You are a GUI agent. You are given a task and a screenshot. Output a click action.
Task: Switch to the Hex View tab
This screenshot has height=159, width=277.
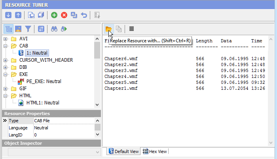(155, 151)
